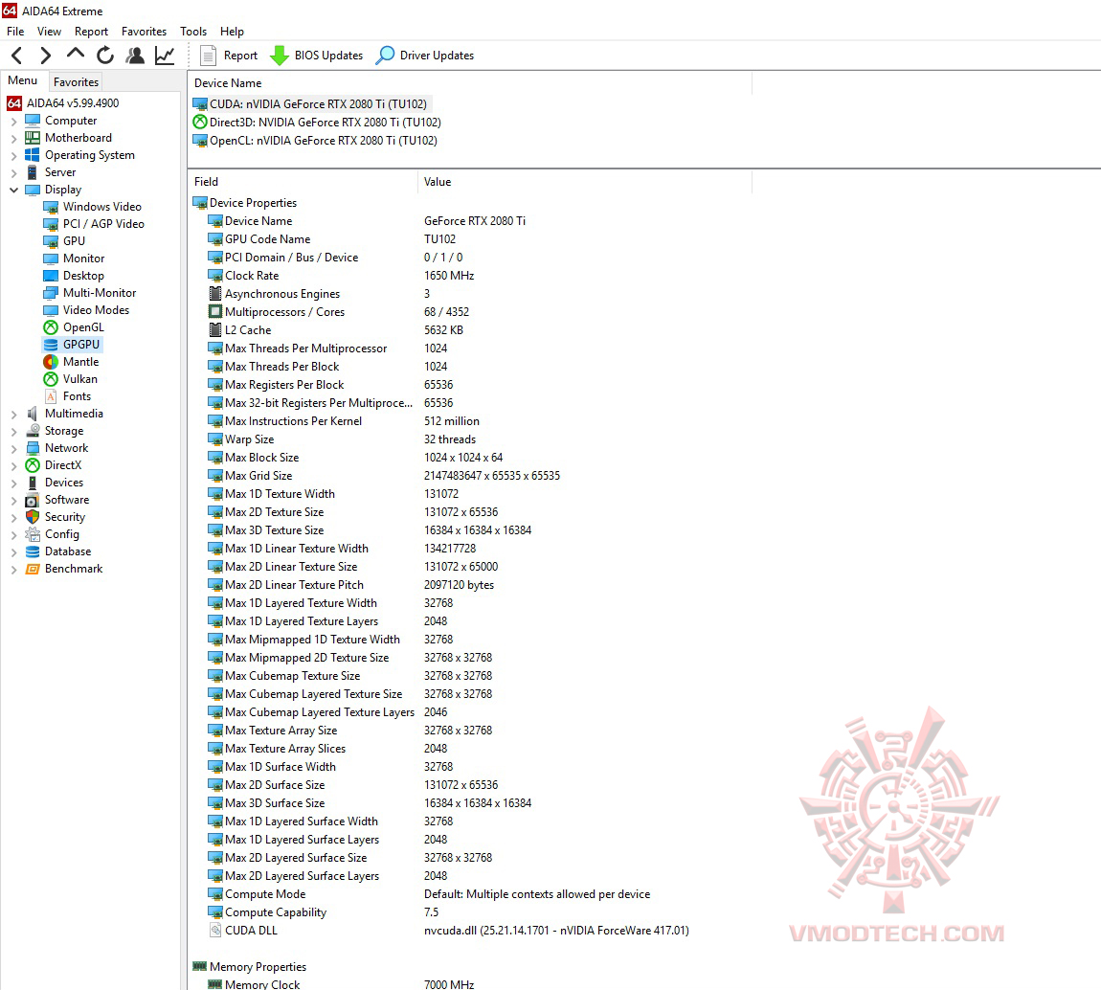Expand the Multimedia tree node
The width and height of the screenshot is (1101, 990).
click(14, 415)
